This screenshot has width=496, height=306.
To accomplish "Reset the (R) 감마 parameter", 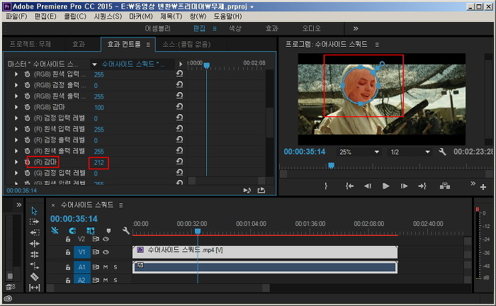I will tap(179, 161).
